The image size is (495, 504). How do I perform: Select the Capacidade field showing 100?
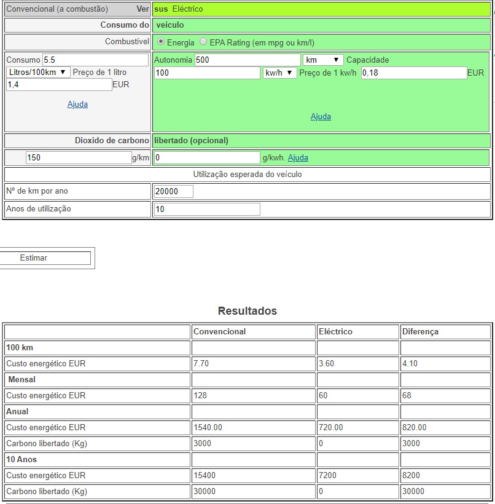[207, 73]
